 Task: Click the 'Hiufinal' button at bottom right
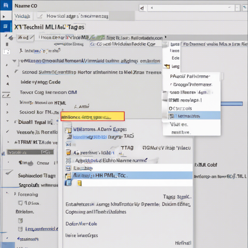[183, 243]
